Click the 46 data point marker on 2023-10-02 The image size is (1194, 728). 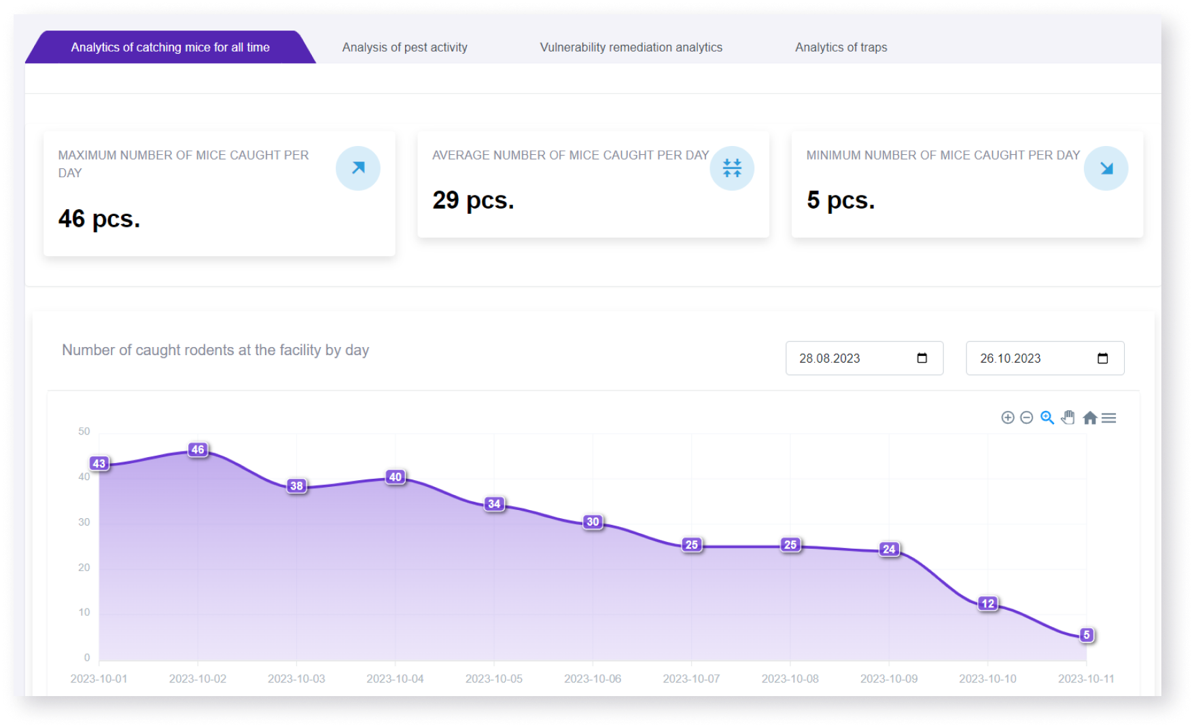pos(197,450)
